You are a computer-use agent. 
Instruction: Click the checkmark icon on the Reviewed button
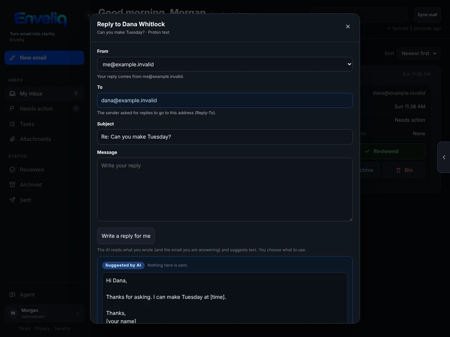367,151
